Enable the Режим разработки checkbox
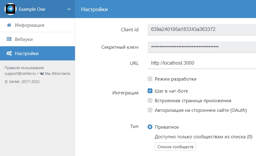The height and width of the screenshot is (156, 256). click(x=150, y=79)
